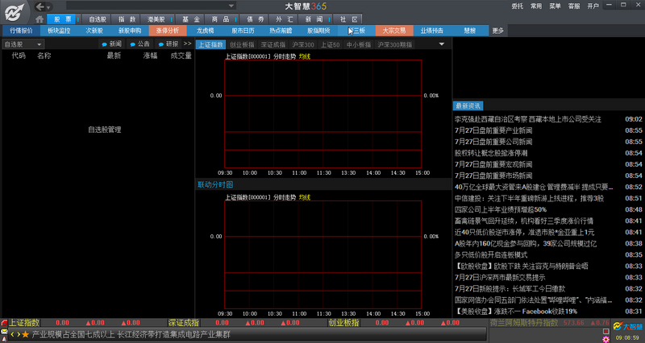Screen dimensions: 645x343
Task: Click 上证指数 in the bottom status bar
Action: click(x=24, y=323)
